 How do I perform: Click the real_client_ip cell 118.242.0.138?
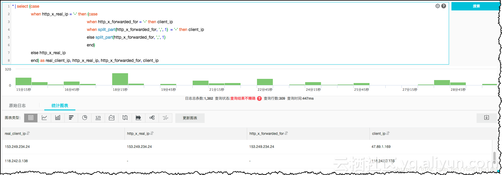click(x=16, y=161)
